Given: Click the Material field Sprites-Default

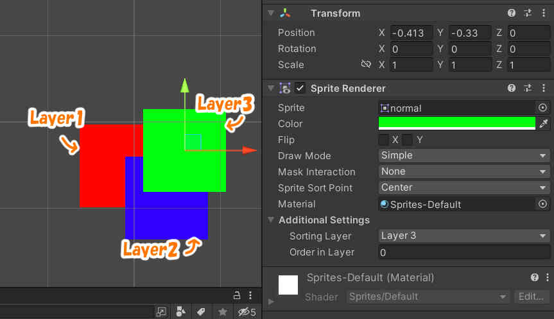Looking at the screenshot, I should point(457,204).
